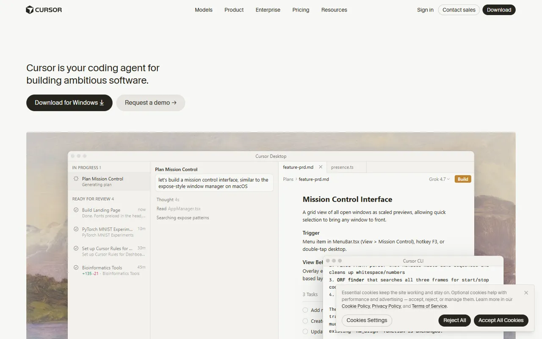Click the mission control prompt input box
The image size is (542, 339).
tap(214, 183)
